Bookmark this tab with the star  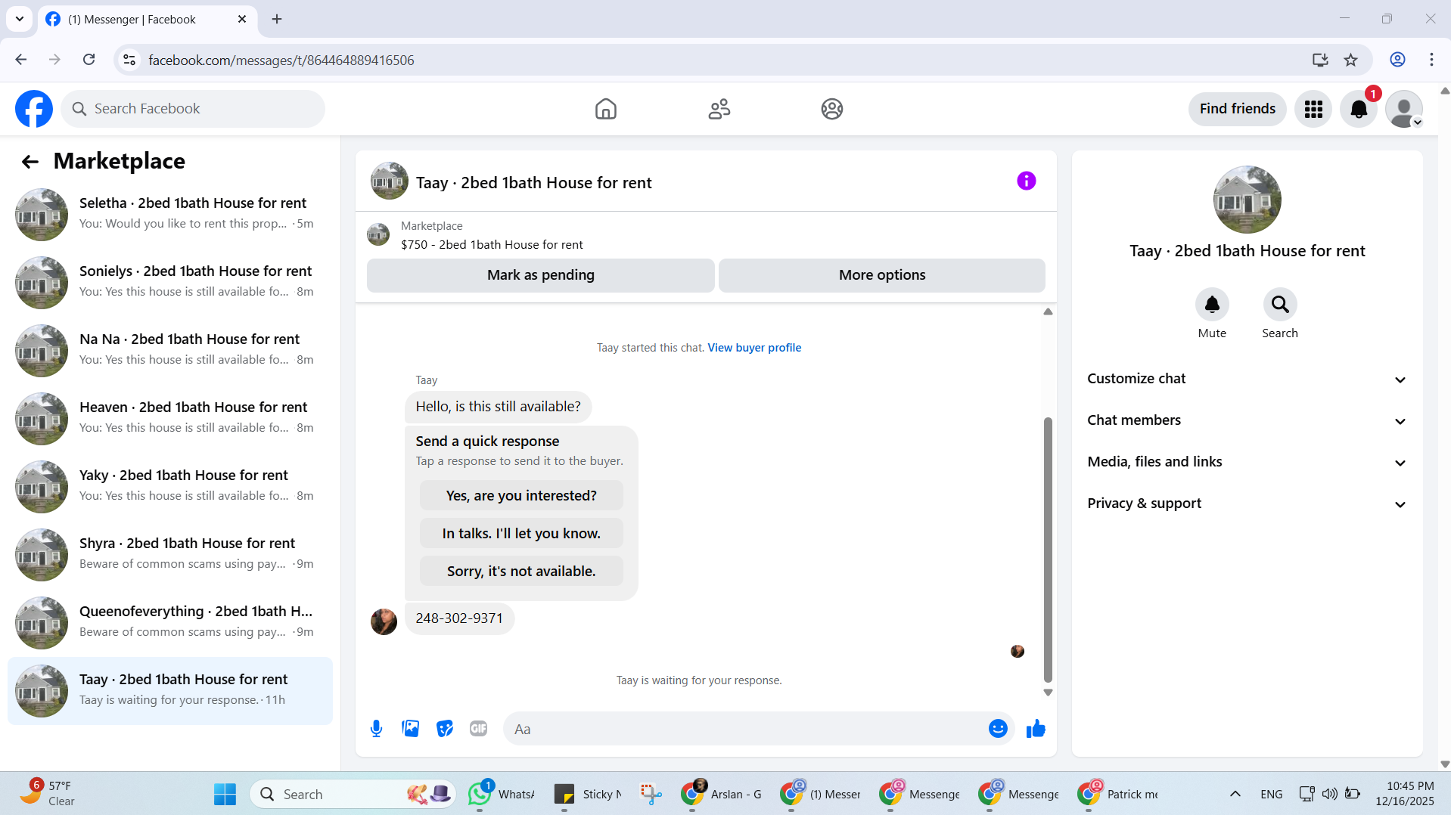(x=1350, y=60)
